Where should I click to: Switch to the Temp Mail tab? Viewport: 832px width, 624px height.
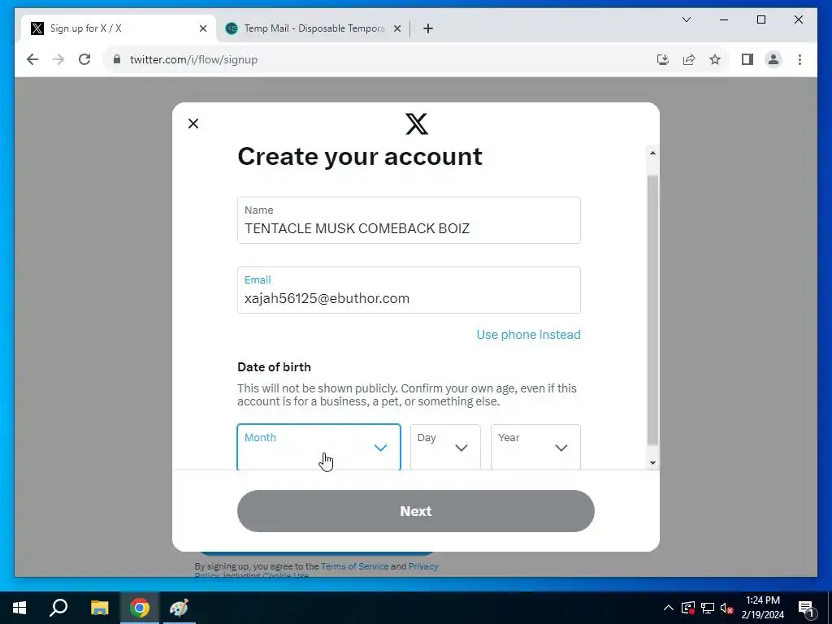click(x=313, y=28)
